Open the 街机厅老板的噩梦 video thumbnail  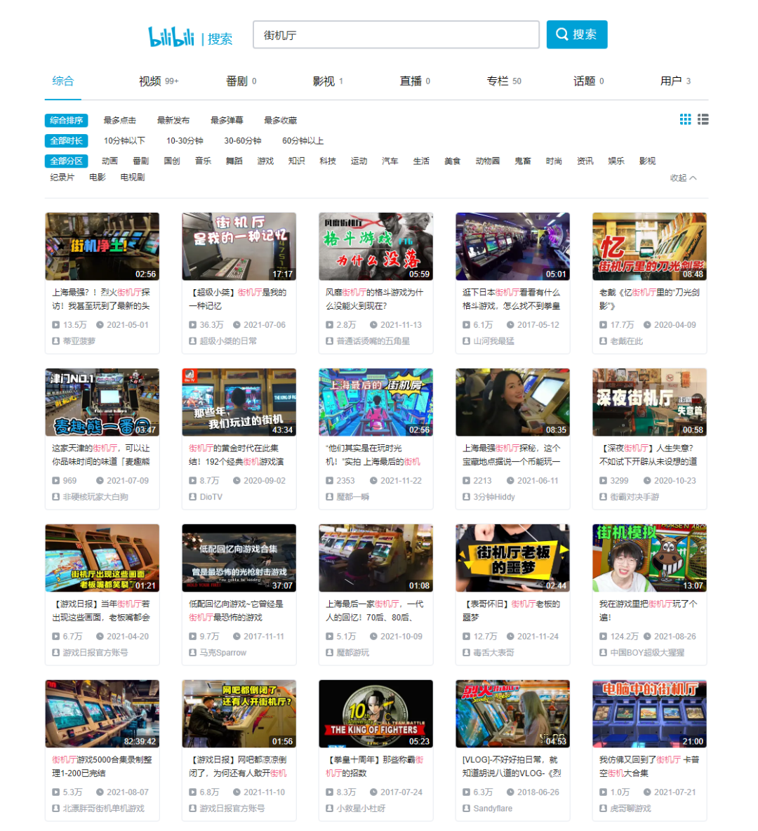[512, 557]
